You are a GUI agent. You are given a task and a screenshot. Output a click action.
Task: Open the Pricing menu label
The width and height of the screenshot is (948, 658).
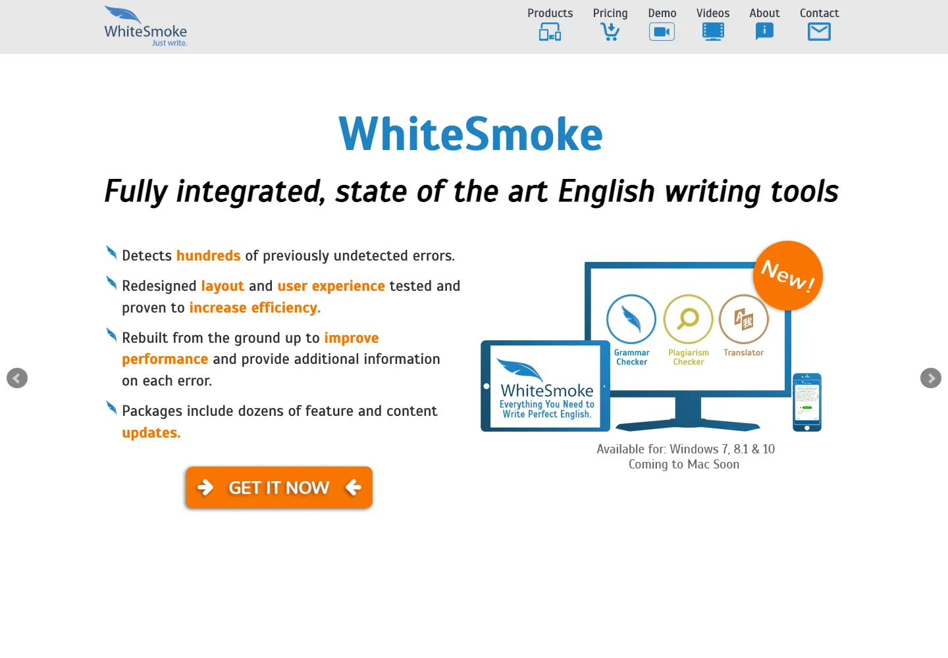click(x=610, y=13)
